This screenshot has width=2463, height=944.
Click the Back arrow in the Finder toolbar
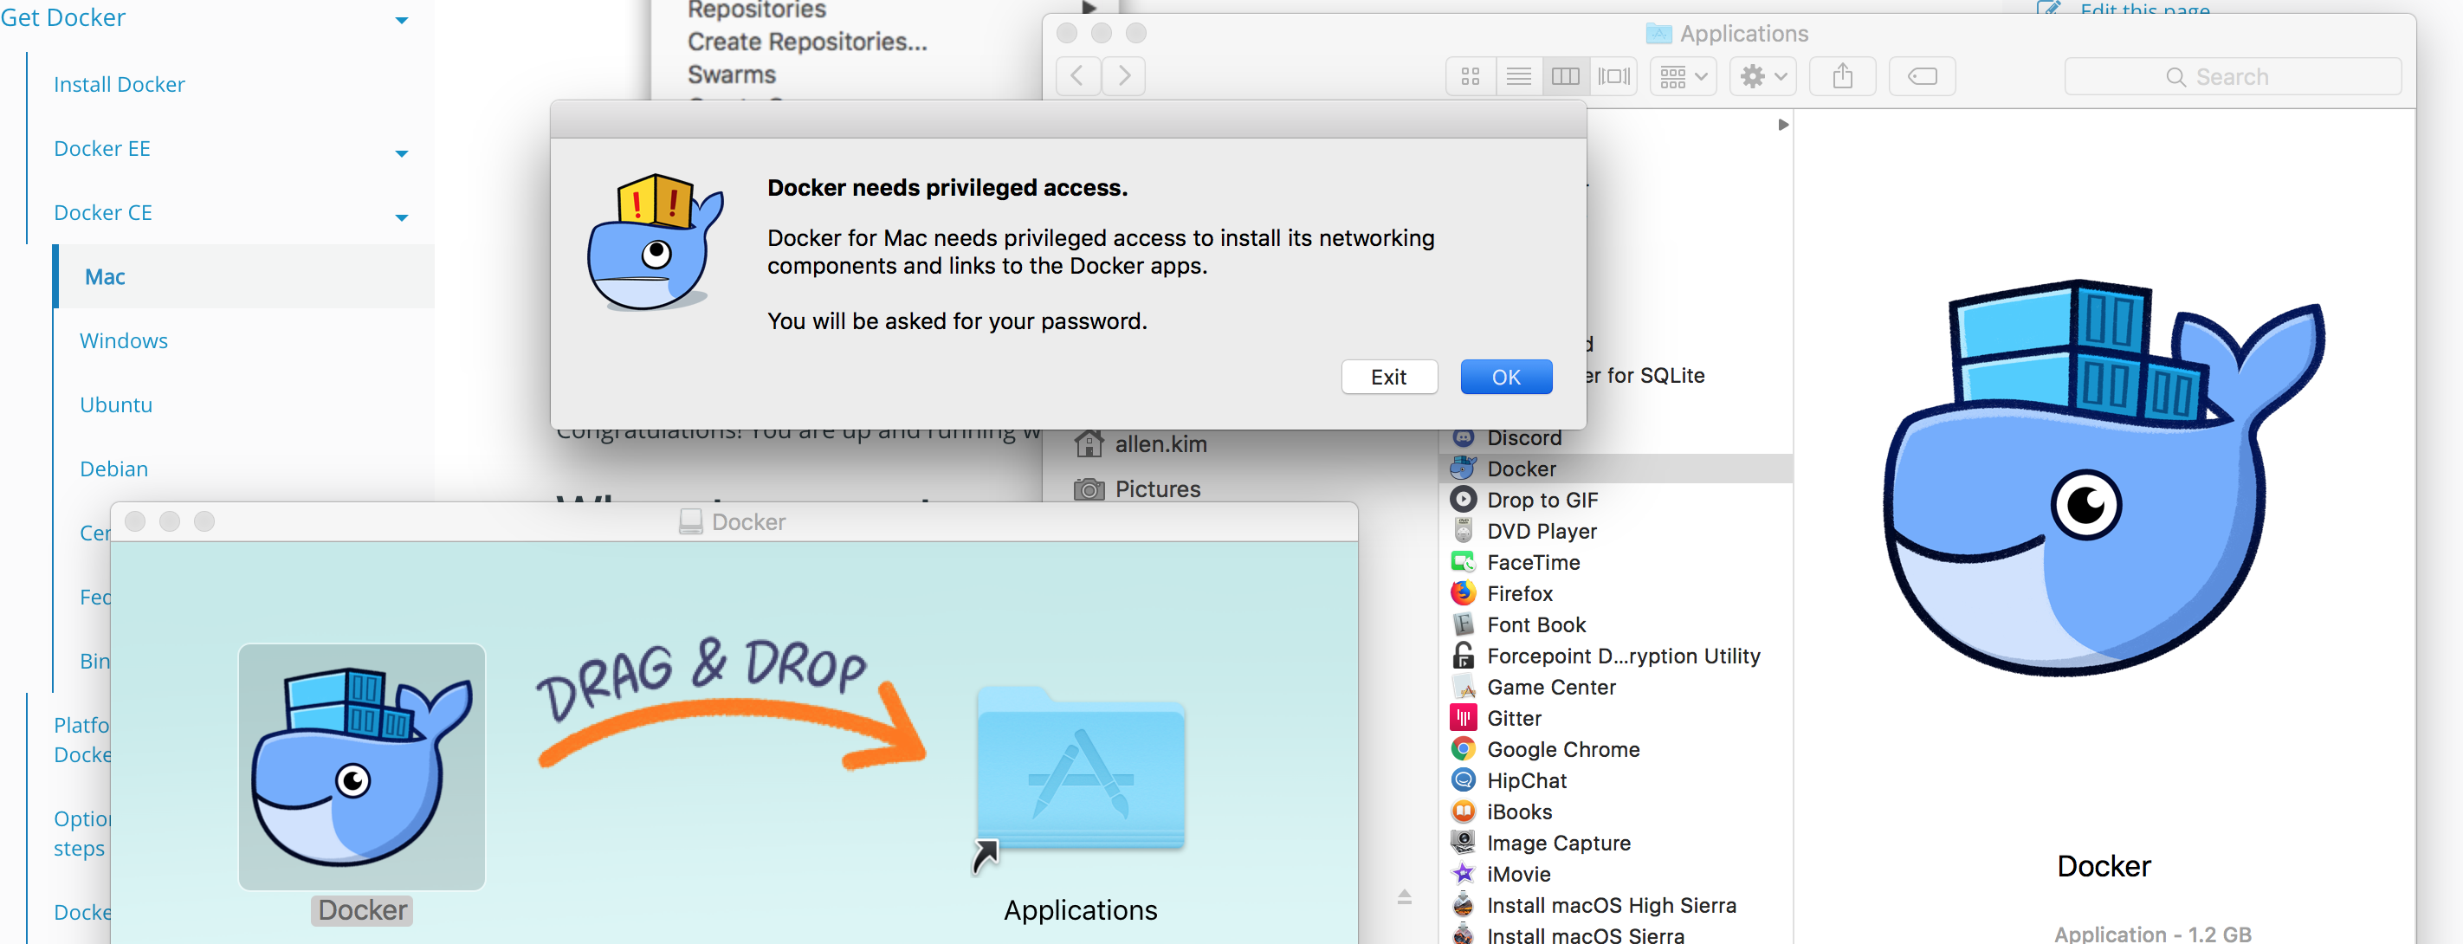[1077, 75]
